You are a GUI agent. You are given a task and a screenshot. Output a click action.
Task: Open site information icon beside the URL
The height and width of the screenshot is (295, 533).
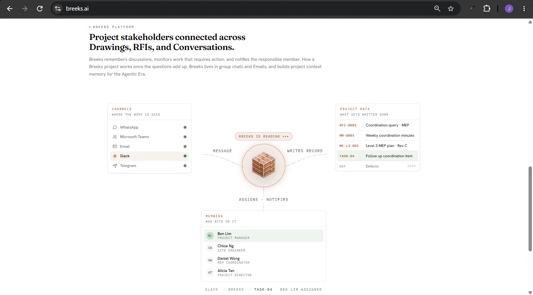(x=58, y=9)
